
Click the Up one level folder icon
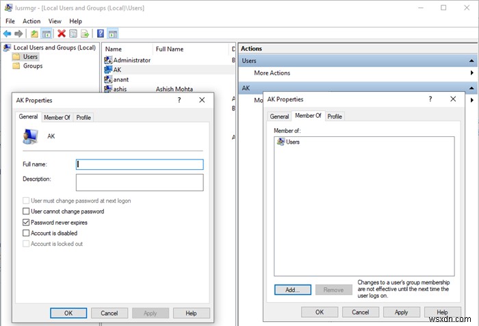tap(34, 34)
